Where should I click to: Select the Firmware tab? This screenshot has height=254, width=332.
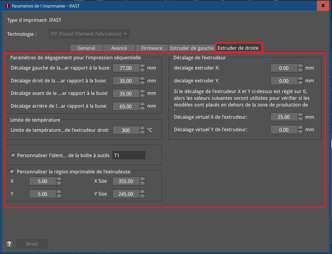tap(152, 48)
